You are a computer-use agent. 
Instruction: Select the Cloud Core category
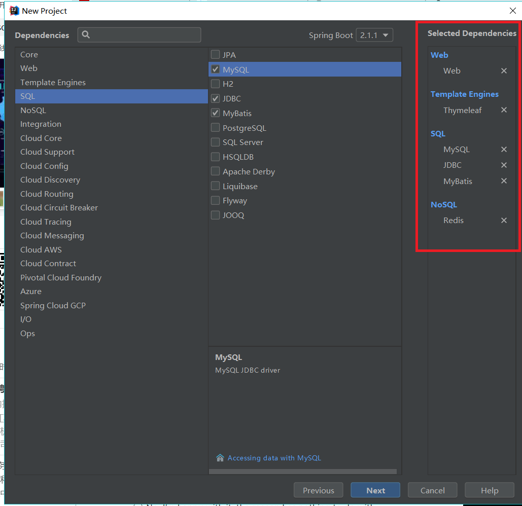[112, 138]
